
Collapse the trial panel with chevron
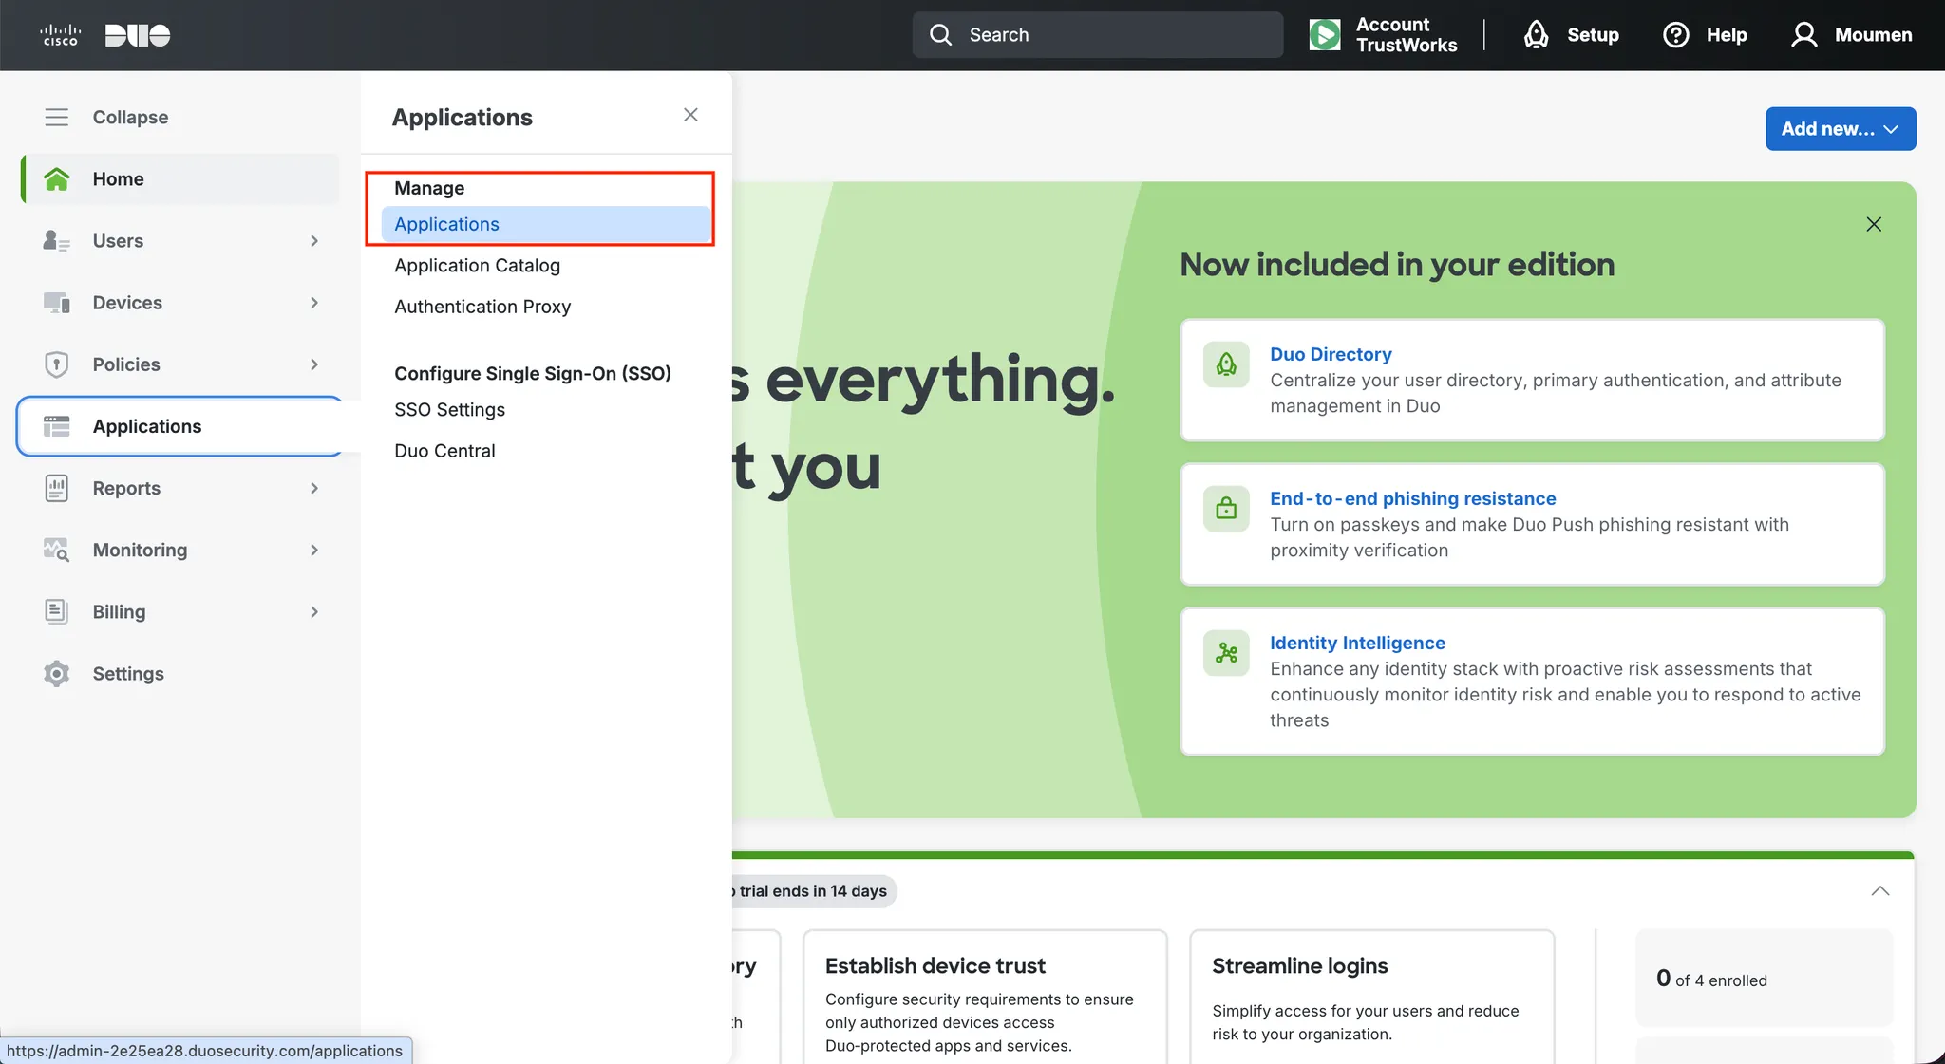(1879, 890)
